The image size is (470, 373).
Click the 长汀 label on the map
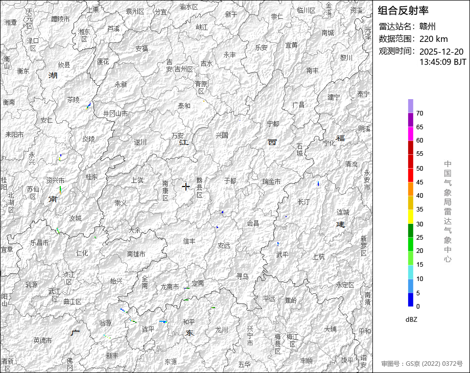tap(303, 202)
